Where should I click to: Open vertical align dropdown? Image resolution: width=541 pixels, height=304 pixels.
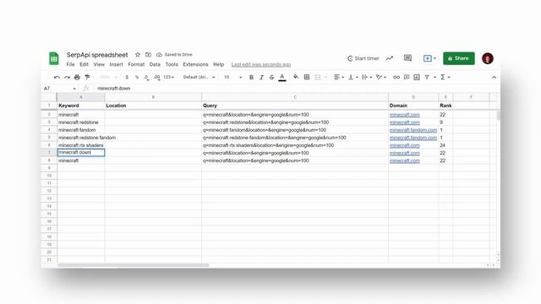click(352, 77)
